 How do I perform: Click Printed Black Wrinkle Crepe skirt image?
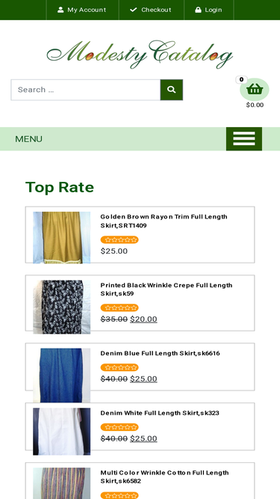pos(61,307)
